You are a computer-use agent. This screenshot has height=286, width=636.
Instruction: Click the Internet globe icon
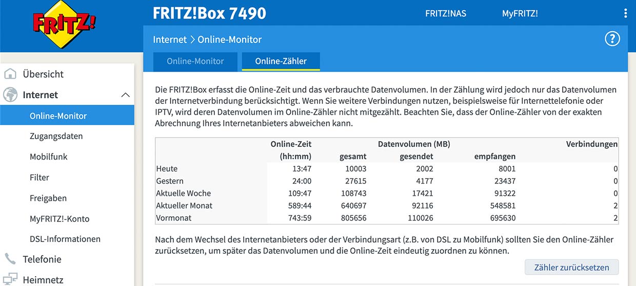(10, 95)
